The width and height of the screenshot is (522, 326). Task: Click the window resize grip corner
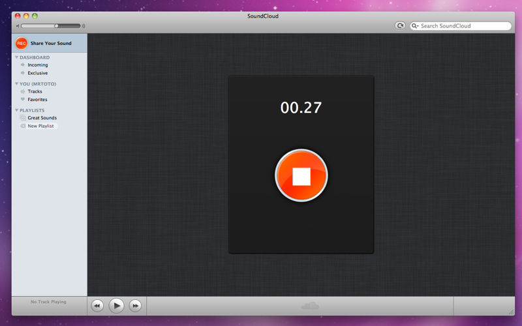[512, 312]
